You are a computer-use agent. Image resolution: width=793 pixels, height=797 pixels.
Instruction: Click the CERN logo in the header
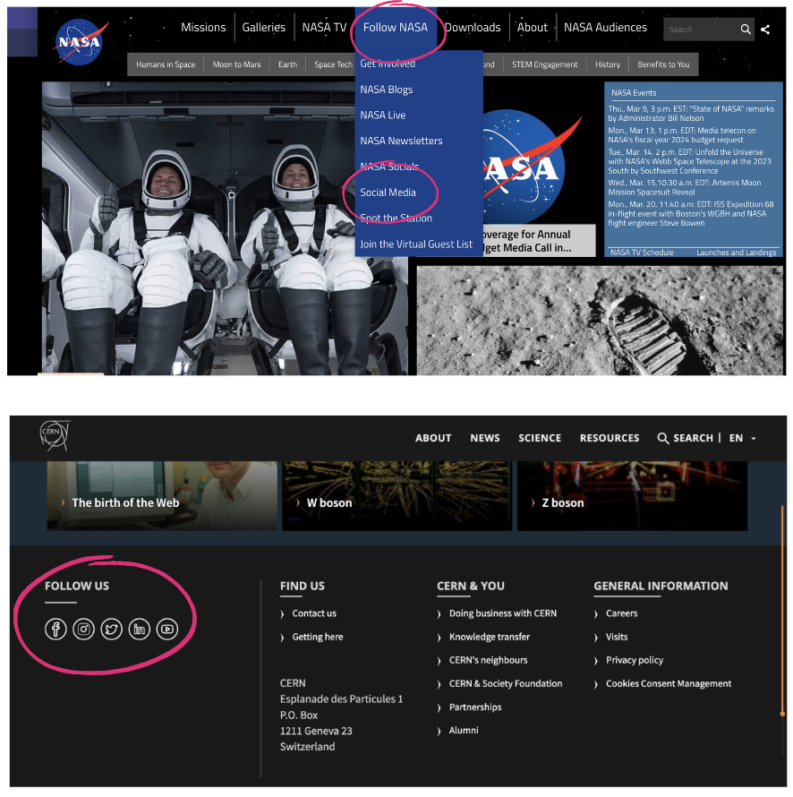tap(55, 435)
